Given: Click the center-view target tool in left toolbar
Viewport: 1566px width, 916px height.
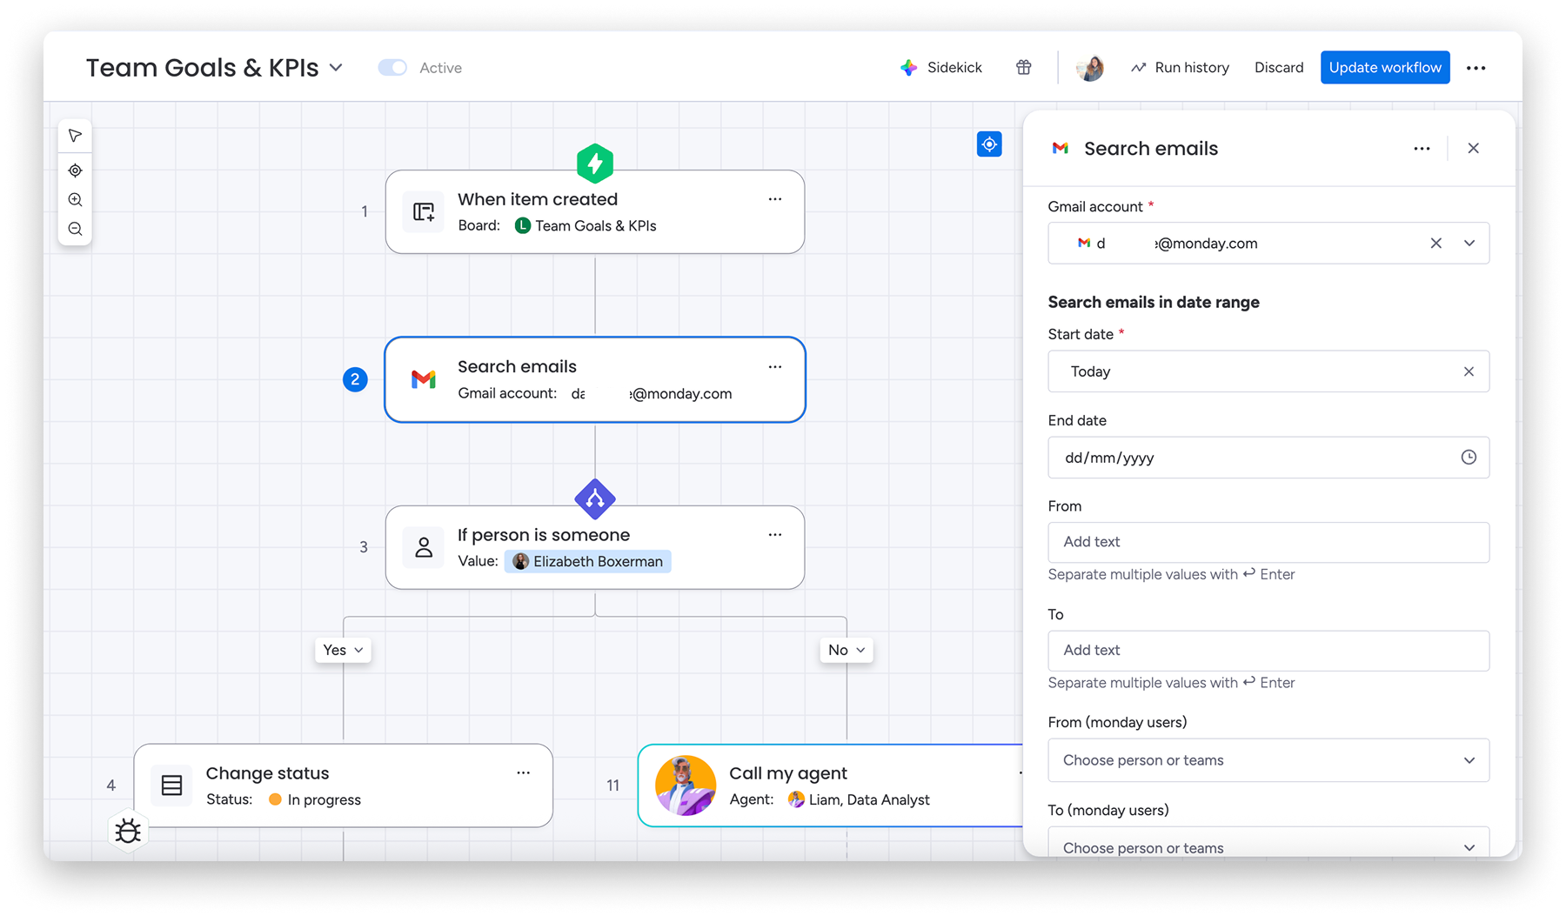Looking at the screenshot, I should point(76,170).
